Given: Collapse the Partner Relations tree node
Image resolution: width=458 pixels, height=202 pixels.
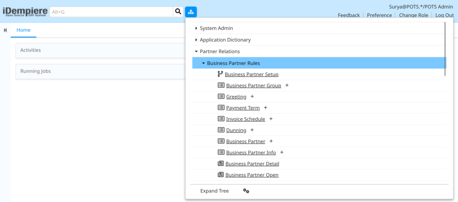Looking at the screenshot, I should point(196,51).
